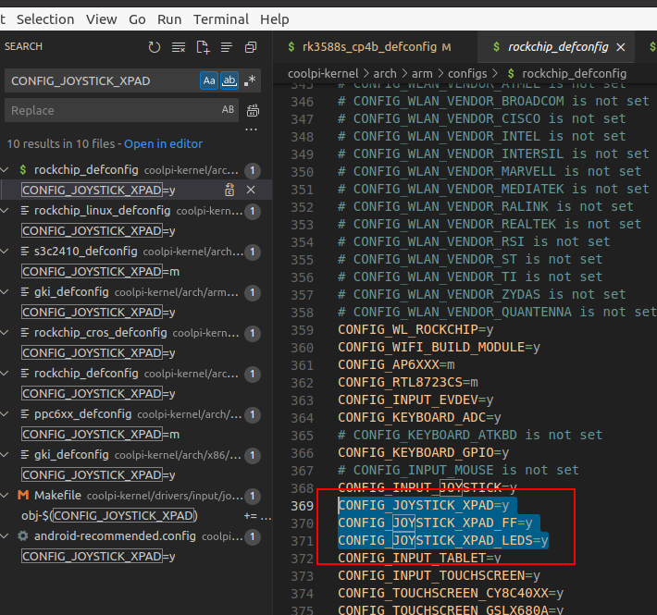Open android-recommended.config match line

(x=98, y=556)
